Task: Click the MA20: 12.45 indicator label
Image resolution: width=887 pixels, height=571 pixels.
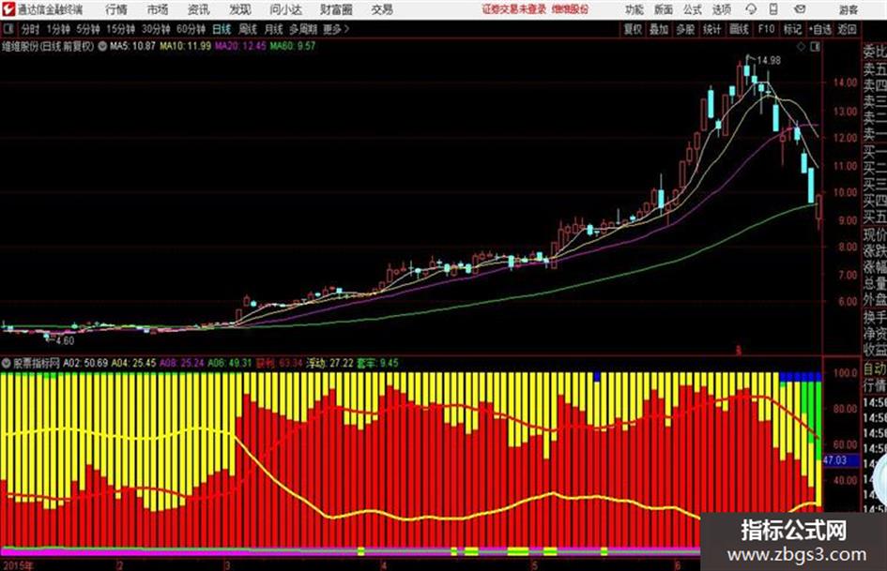Action: (x=240, y=46)
